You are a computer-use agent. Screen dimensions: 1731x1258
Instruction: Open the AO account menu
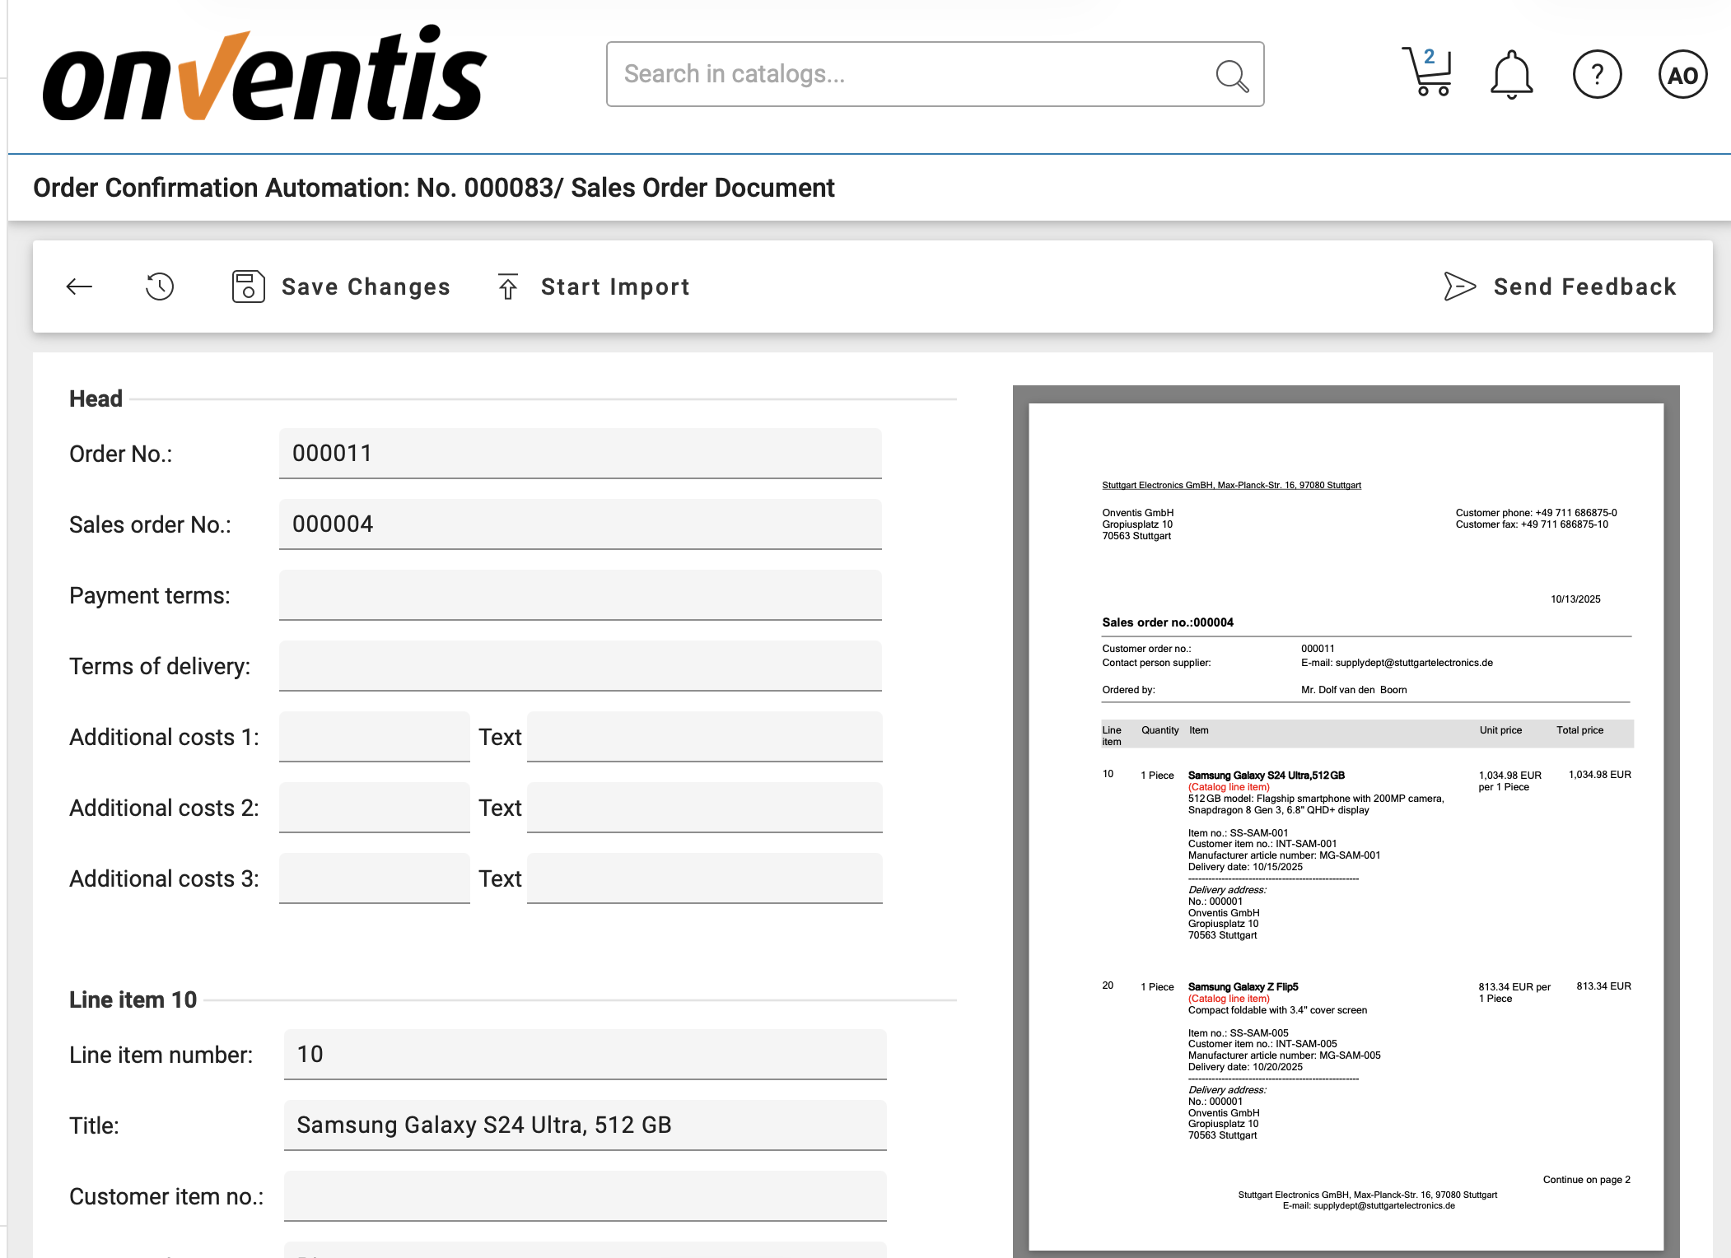click(x=1682, y=76)
